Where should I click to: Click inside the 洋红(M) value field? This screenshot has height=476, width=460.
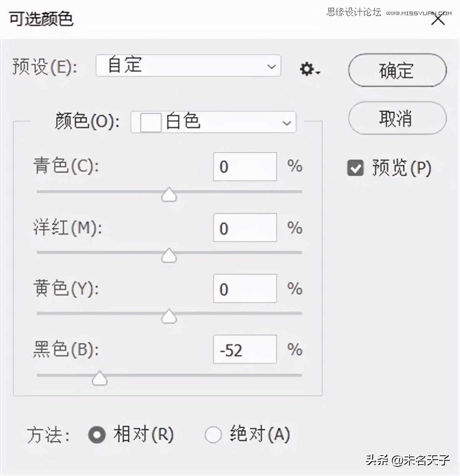coord(245,228)
